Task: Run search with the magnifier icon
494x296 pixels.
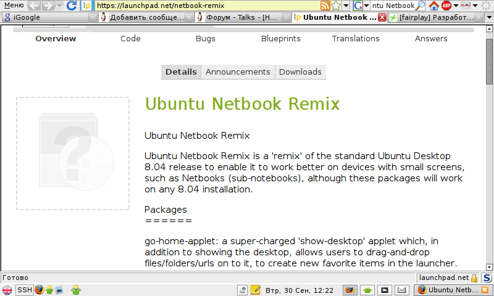Action: (421, 6)
